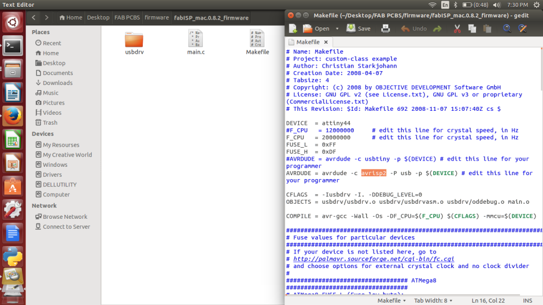The width and height of the screenshot is (543, 305).
Task: Open System Settings from launcher
Action: tap(12, 209)
